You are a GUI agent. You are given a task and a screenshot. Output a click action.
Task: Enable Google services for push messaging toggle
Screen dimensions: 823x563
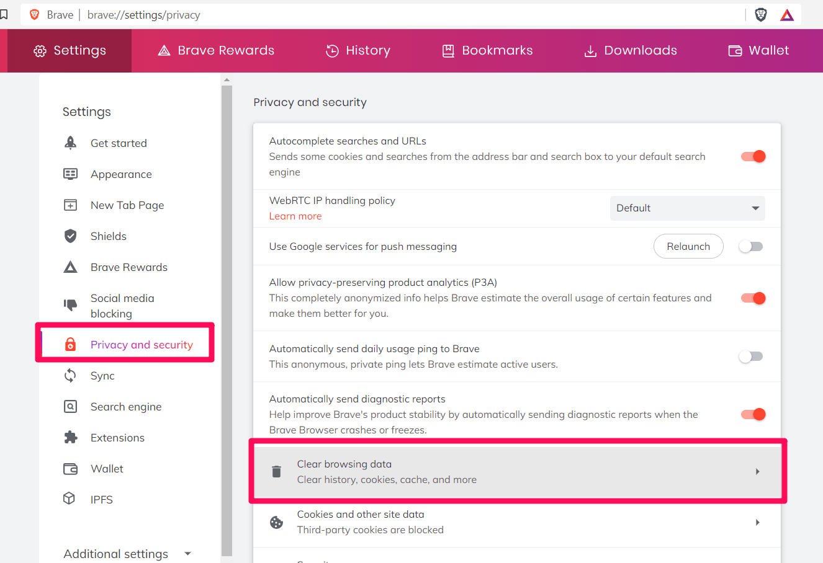pyautogui.click(x=750, y=247)
